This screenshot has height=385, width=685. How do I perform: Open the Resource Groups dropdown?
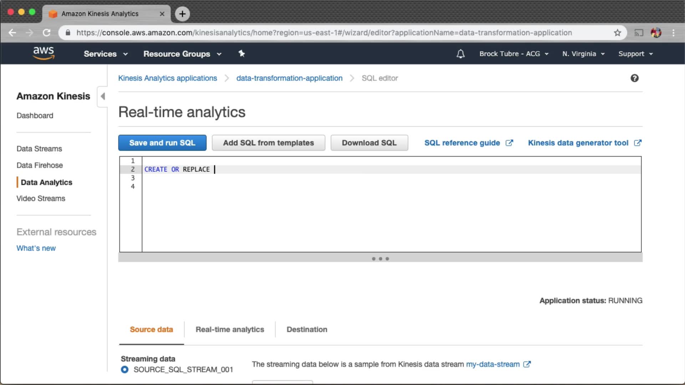(x=182, y=54)
